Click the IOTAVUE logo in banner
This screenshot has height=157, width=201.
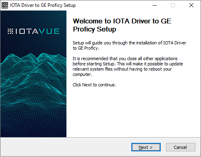[33, 31]
